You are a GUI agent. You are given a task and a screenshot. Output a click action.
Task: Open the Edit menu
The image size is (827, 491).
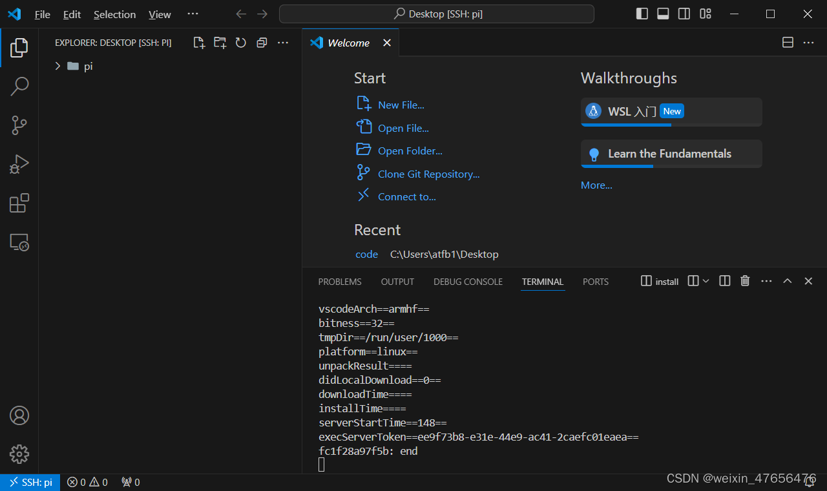pos(72,14)
